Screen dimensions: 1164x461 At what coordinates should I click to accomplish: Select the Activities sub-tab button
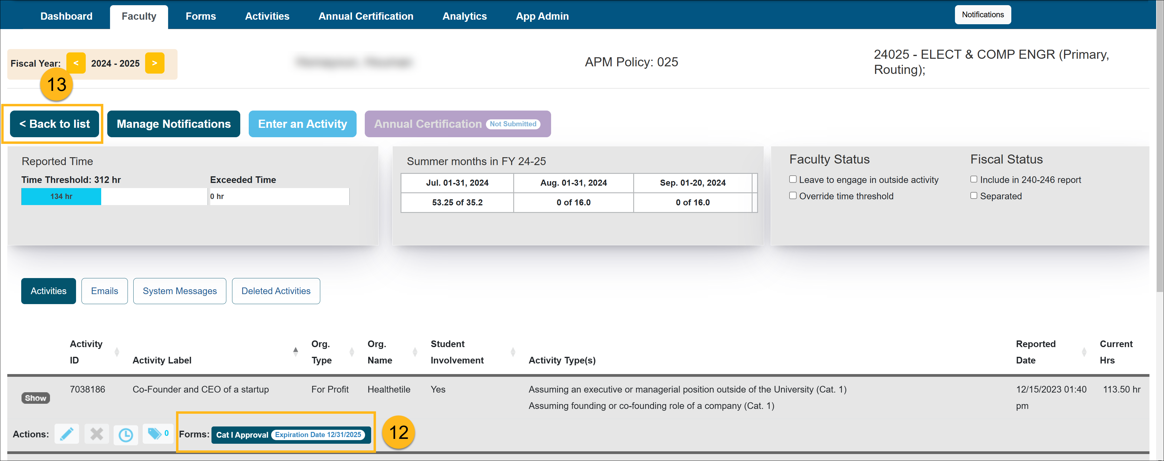[48, 291]
